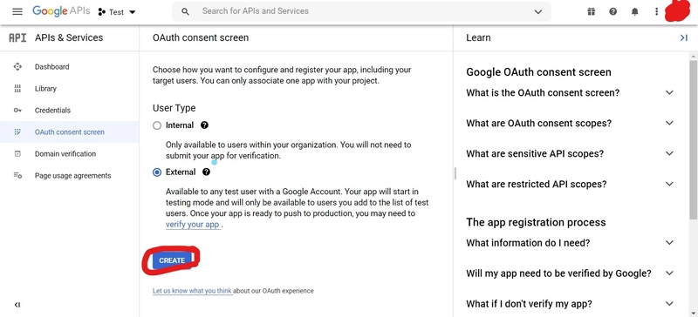Click the Google OAuth consent screen heading
Image resolution: width=698 pixels, height=317 pixels.
(538, 72)
